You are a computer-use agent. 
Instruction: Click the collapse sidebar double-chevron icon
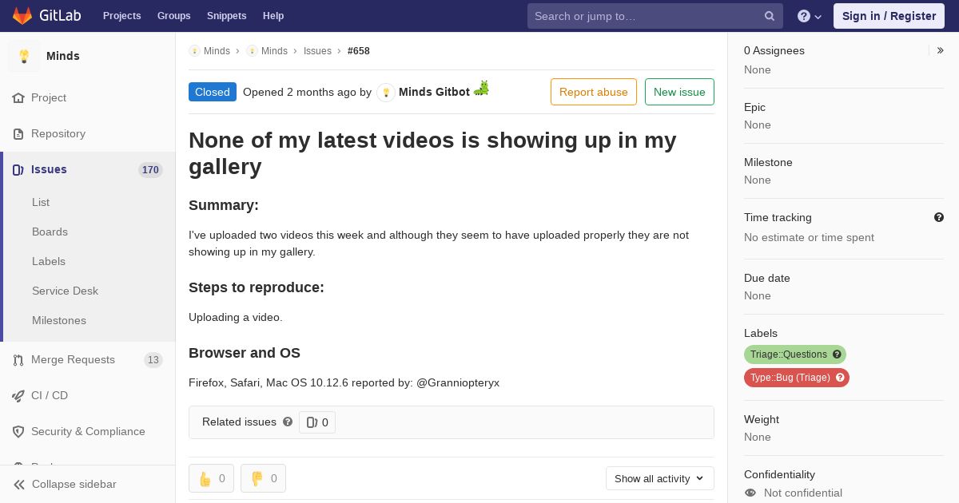click(19, 484)
